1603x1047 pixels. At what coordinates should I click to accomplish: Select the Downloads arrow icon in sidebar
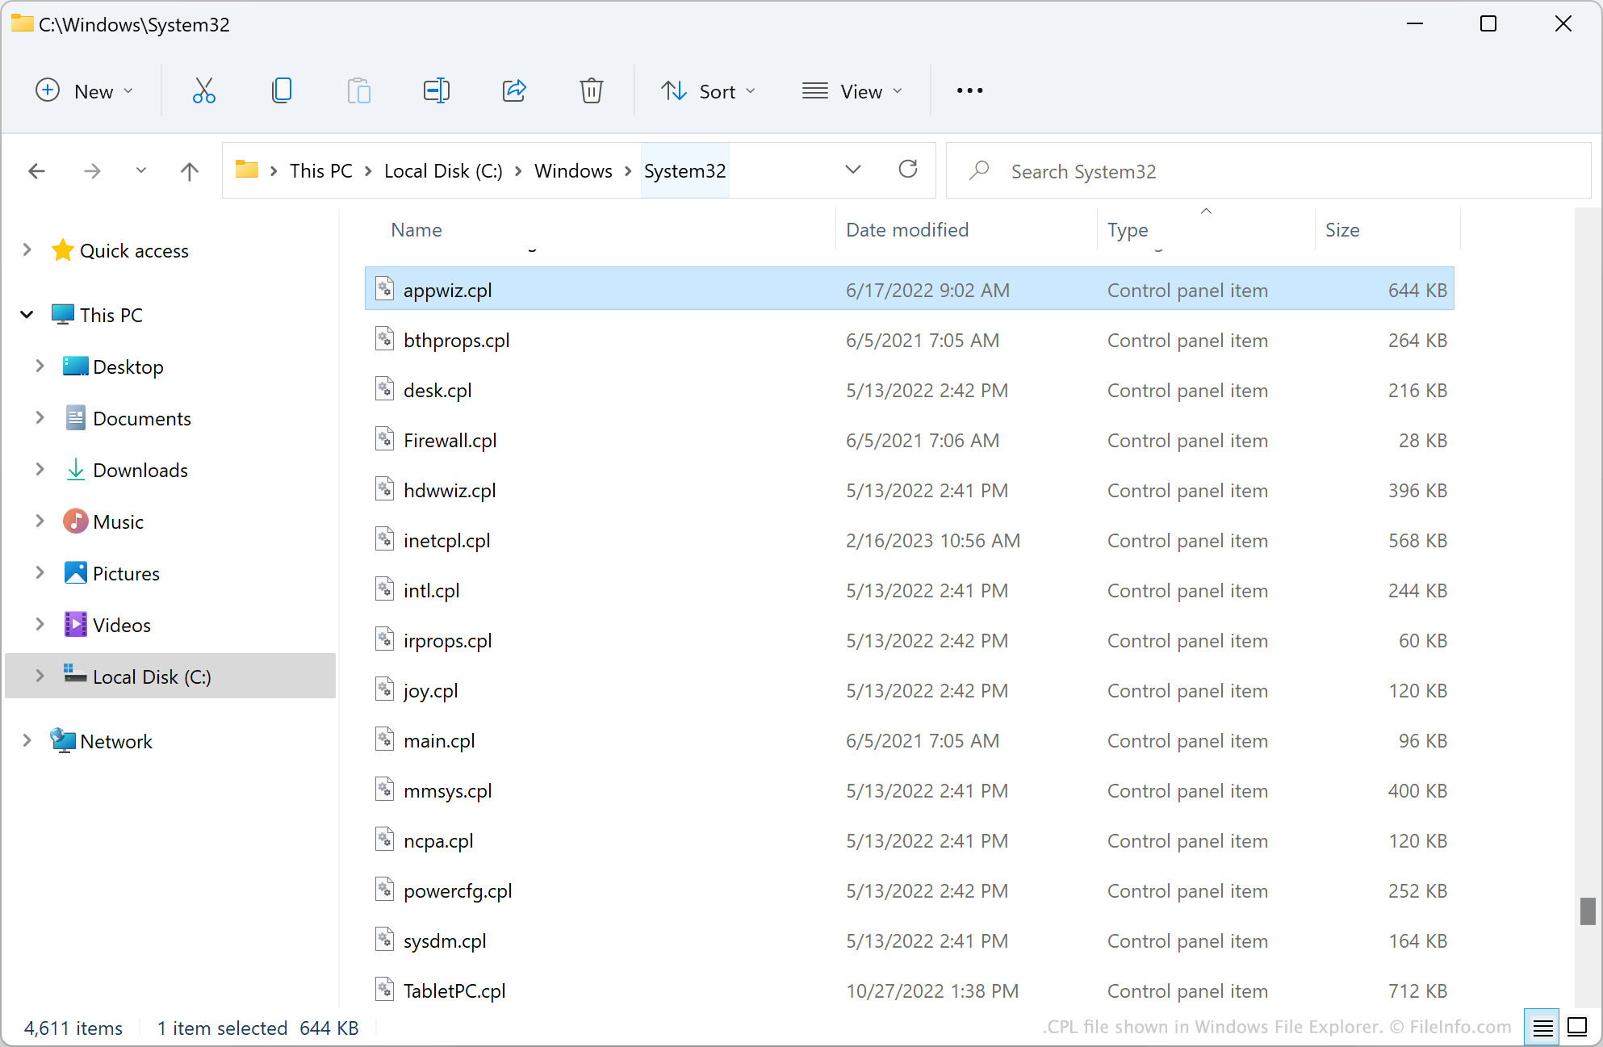point(76,470)
